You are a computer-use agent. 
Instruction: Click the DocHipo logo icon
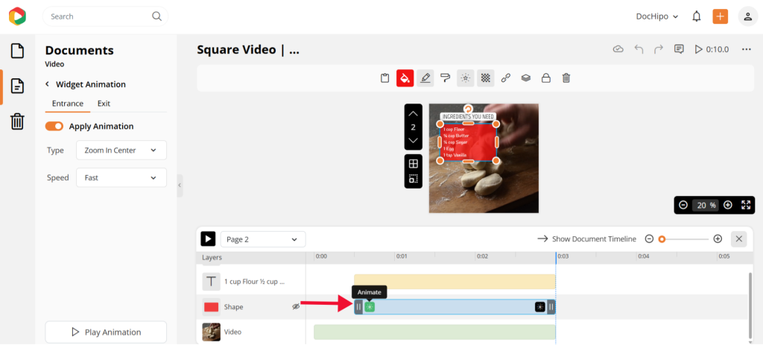[17, 16]
